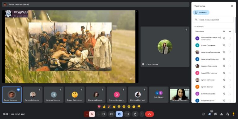
Task: Open the Ещё 54 чел. tile
Action: click(159, 95)
